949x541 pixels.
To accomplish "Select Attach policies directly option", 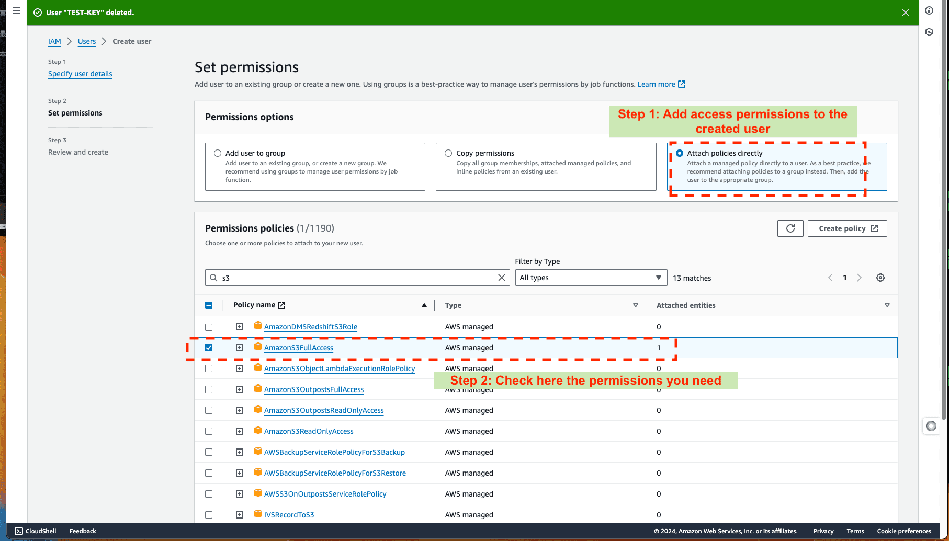I will click(680, 153).
